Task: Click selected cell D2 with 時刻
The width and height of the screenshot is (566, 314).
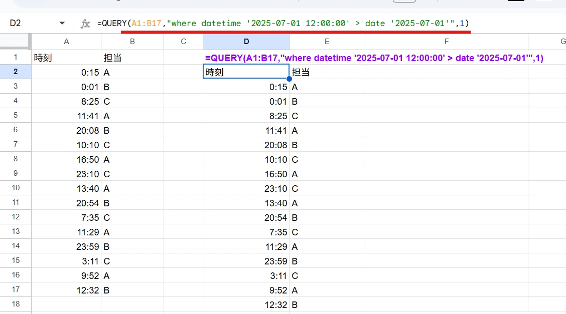Action: tap(246, 72)
